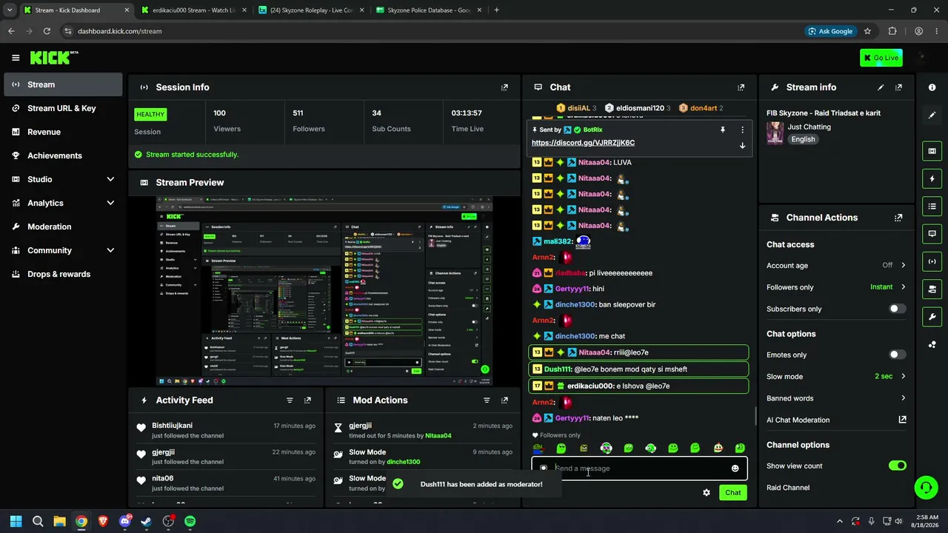This screenshot has width=948, height=533.
Task: Open Banned words settings chevron
Action: tap(903, 398)
